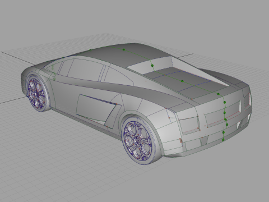Select the front wheel rim

tap(36, 94)
